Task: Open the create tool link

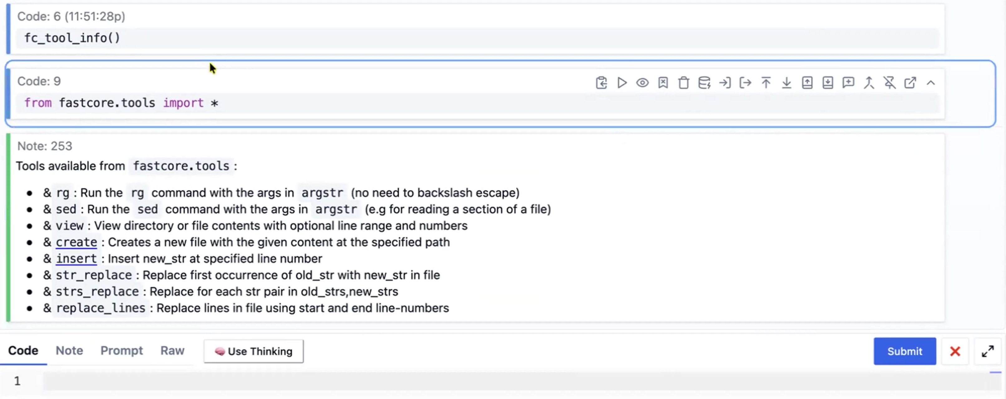Action: [76, 242]
